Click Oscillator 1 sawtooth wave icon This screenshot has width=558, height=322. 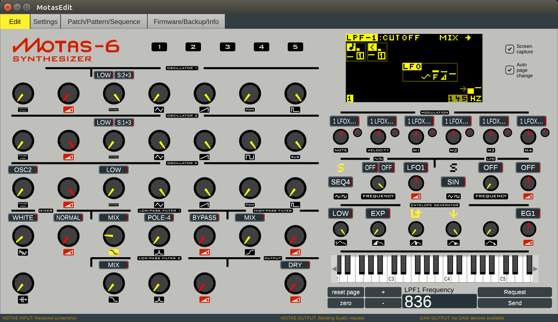click(x=204, y=110)
